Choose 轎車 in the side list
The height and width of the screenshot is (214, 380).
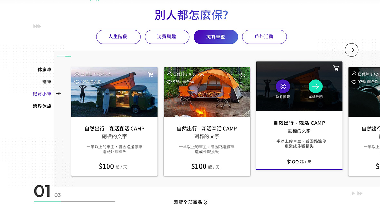(47, 82)
